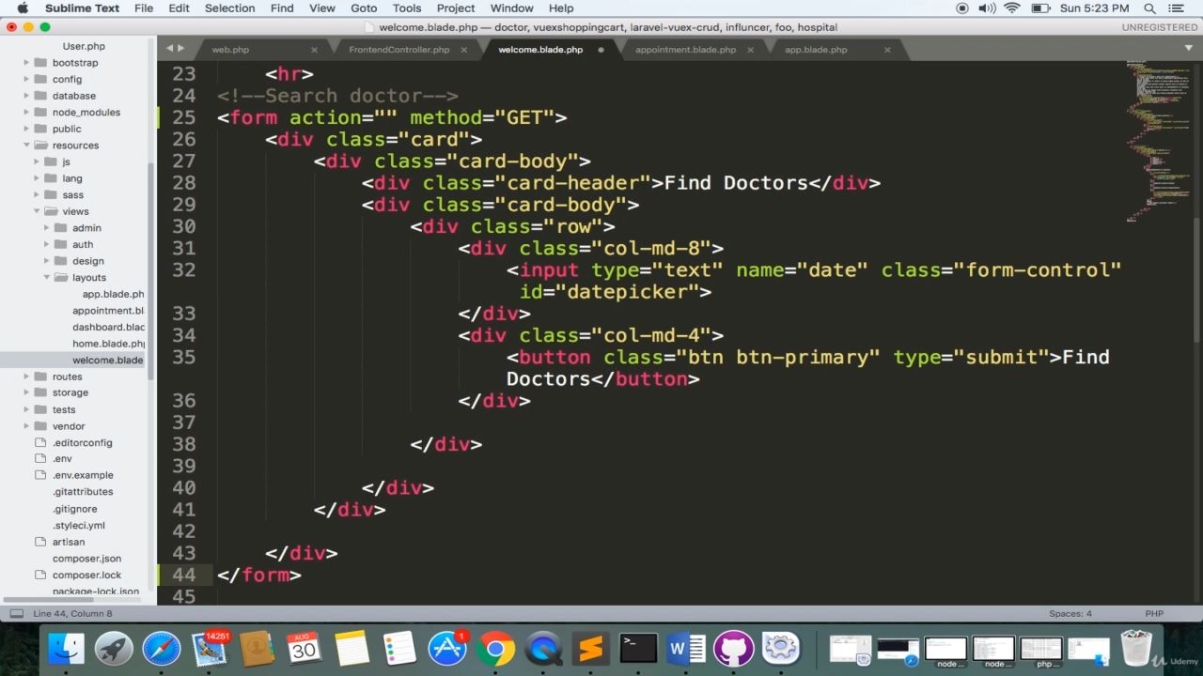Viewport: 1203px width, 676px height.
Task: Open the Project menu
Action: point(456,8)
